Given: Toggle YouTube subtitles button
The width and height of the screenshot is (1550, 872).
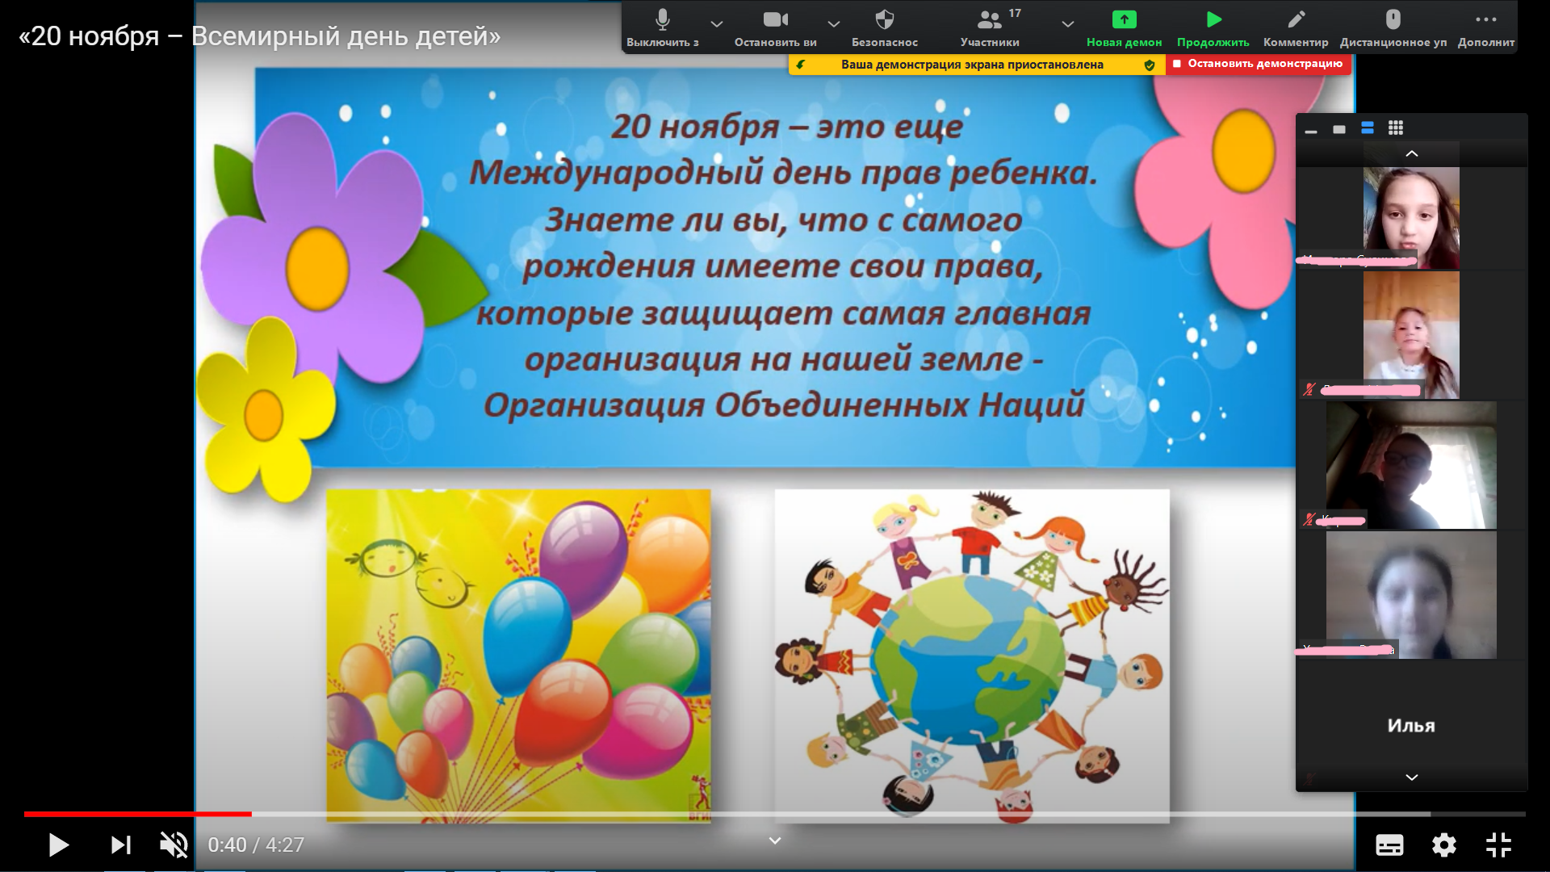Looking at the screenshot, I should coord(1389,845).
